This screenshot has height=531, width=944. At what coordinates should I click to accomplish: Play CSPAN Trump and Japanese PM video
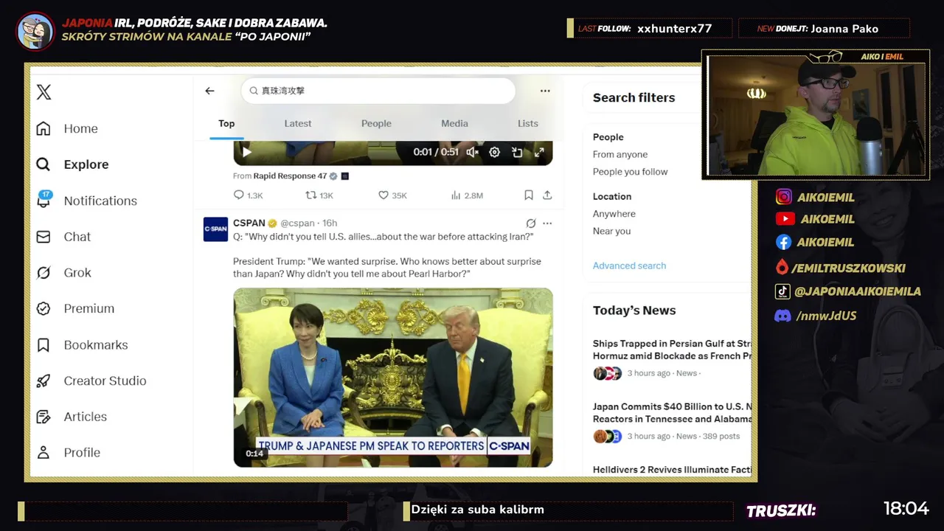point(393,377)
